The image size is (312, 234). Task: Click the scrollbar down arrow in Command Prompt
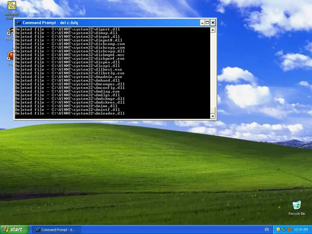pos(213,116)
